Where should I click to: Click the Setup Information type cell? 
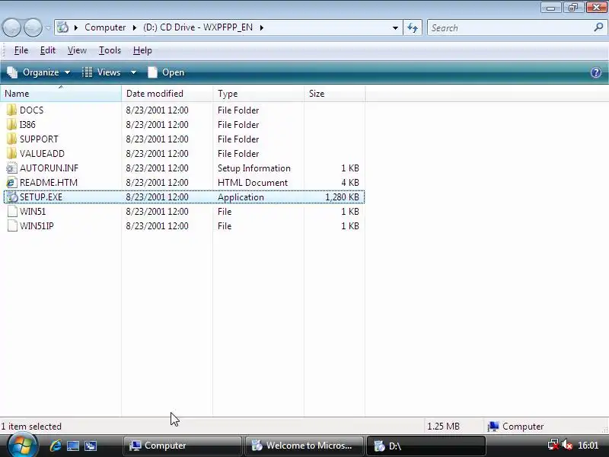(x=254, y=168)
